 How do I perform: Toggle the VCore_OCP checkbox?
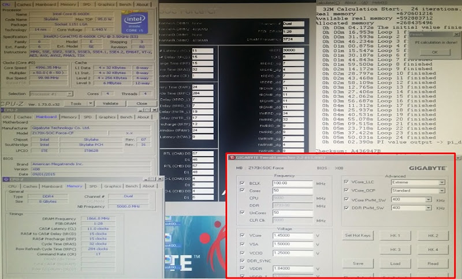346,190
